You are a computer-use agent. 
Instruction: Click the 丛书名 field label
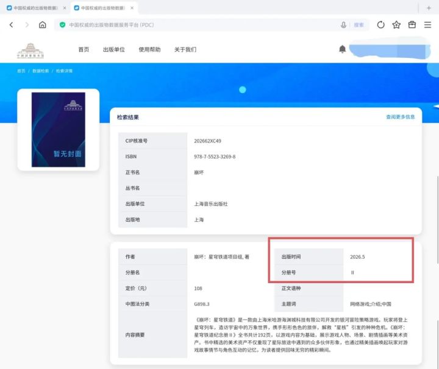click(132, 188)
